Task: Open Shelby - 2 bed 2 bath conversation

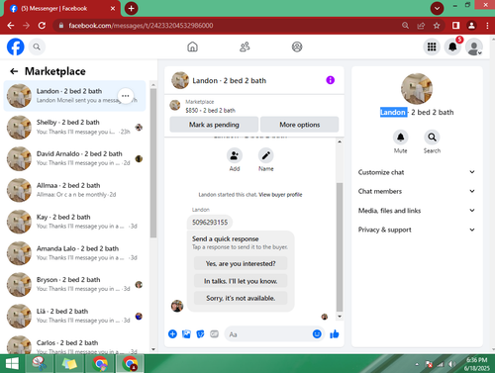Action: pos(74,127)
